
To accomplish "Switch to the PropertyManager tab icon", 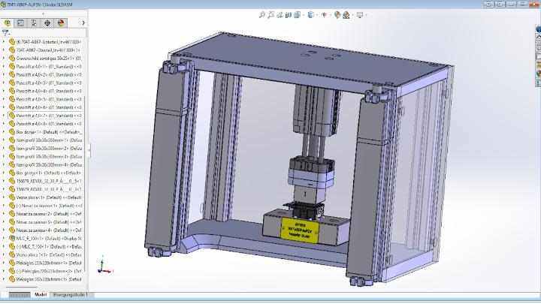I will [x=21, y=23].
